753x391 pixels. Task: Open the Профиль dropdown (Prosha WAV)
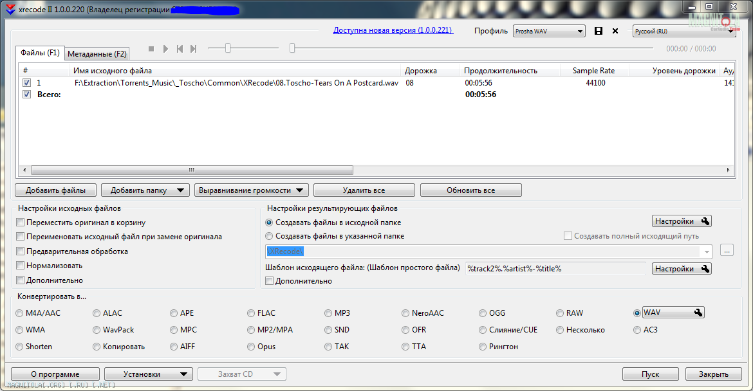[x=548, y=31]
